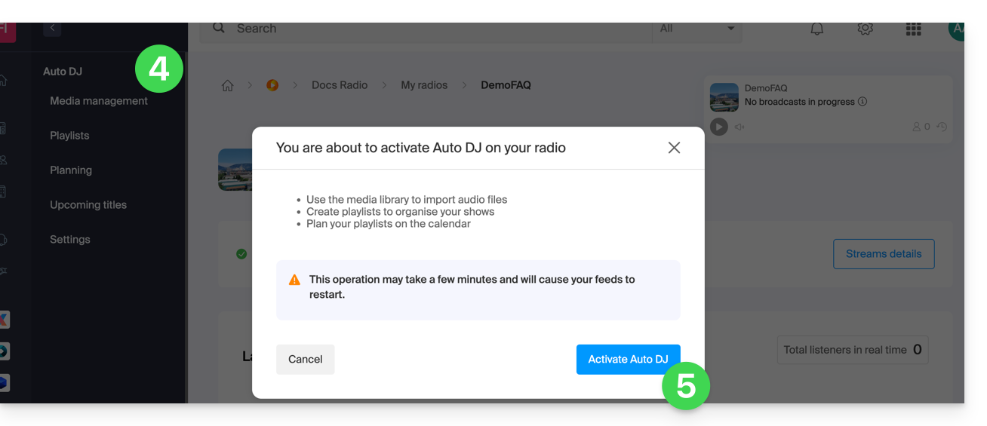
Task: Click the notifications bell icon
Action: [x=816, y=29]
